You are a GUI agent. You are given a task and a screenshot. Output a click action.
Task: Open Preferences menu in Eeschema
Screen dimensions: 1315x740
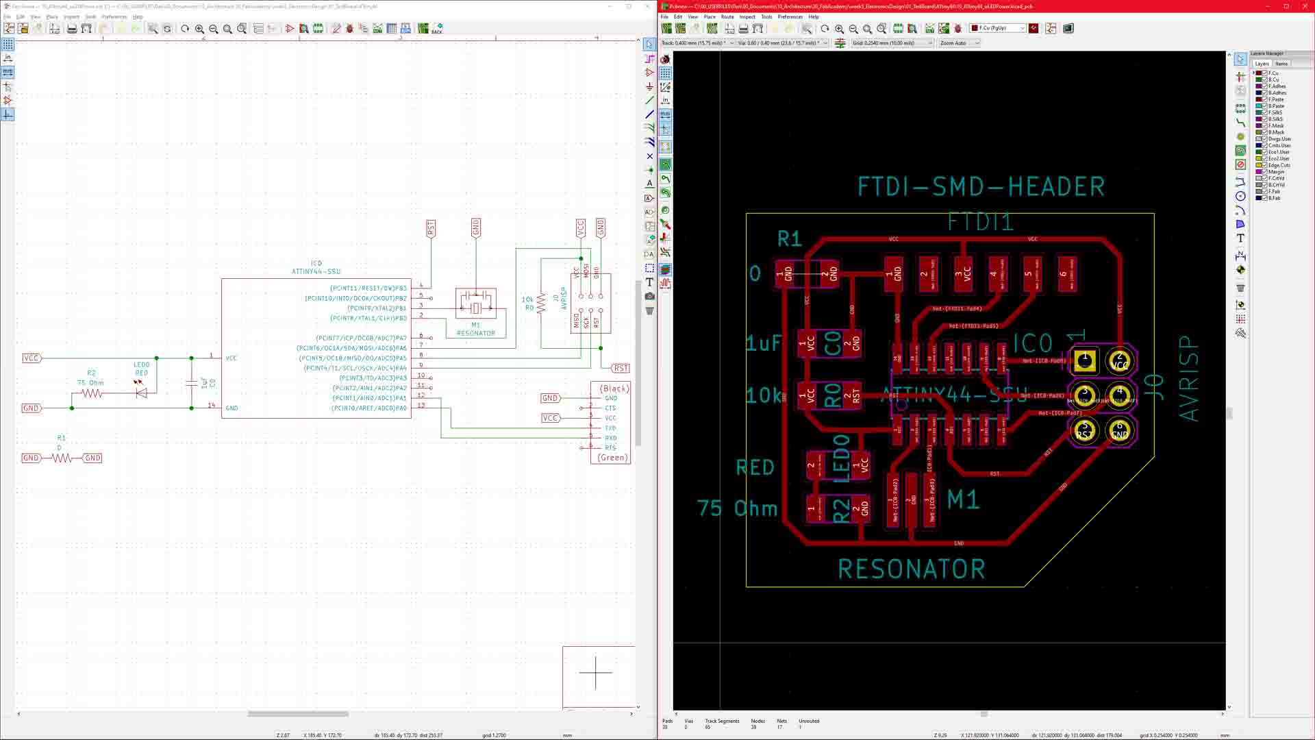coord(114,16)
